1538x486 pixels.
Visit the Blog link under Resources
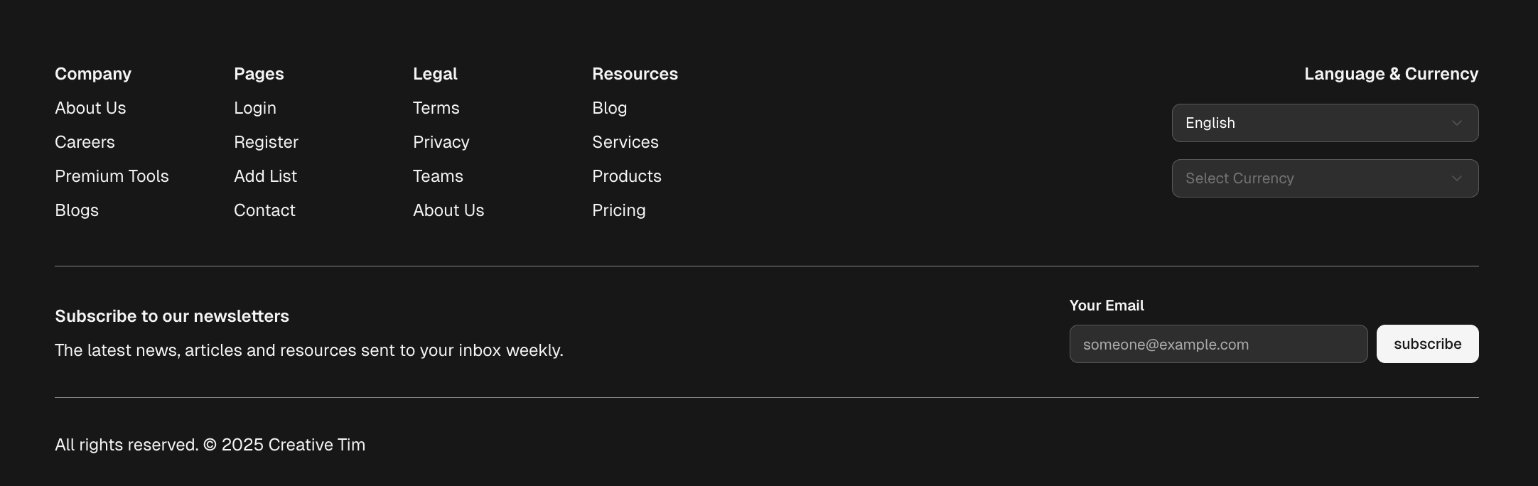coord(609,108)
